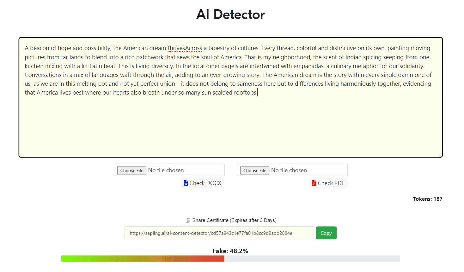The width and height of the screenshot is (464, 272).
Task: Click the blue DOCX document icon
Action: [186, 183]
